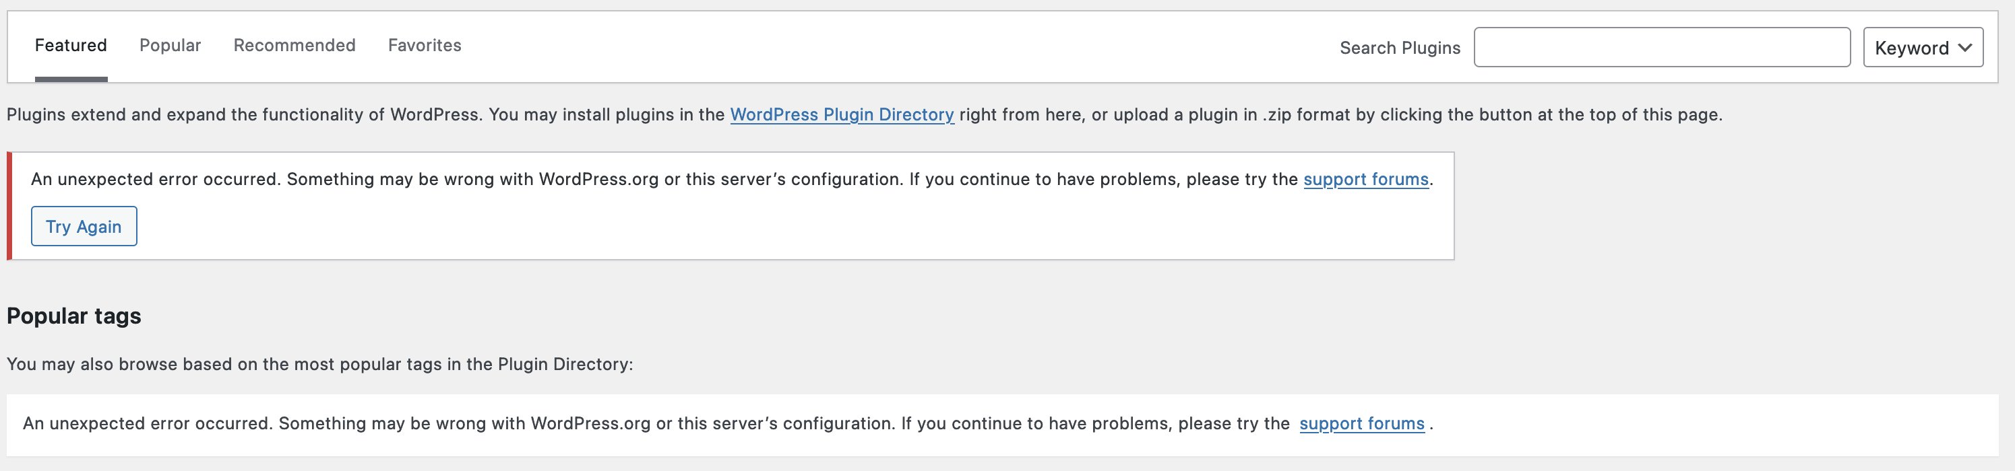
Task: Focus the Search Plugins text field
Action: [1663, 47]
